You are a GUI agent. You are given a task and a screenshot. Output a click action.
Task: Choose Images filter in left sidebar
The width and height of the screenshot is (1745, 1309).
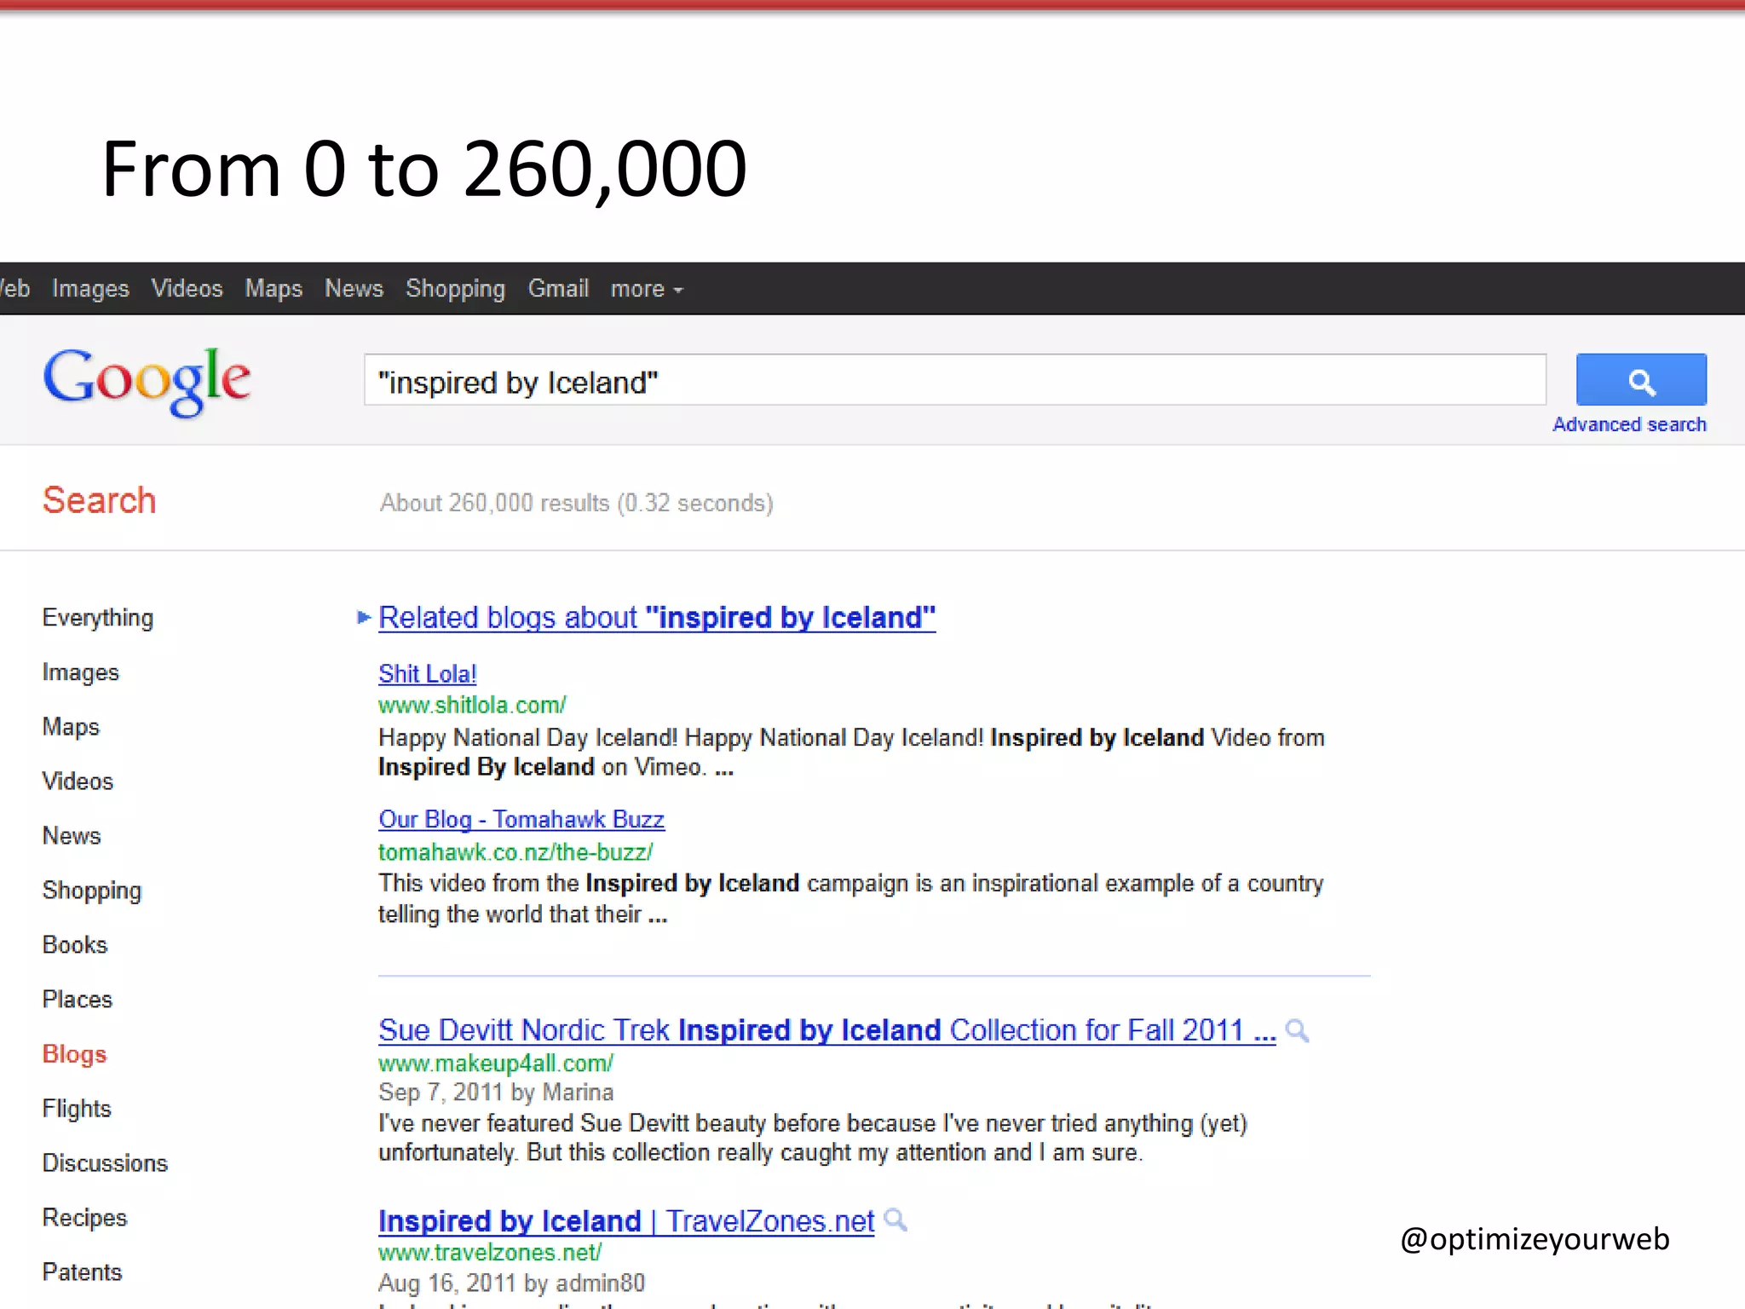(81, 672)
